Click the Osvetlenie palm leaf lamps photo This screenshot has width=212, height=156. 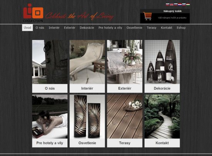click(87, 116)
